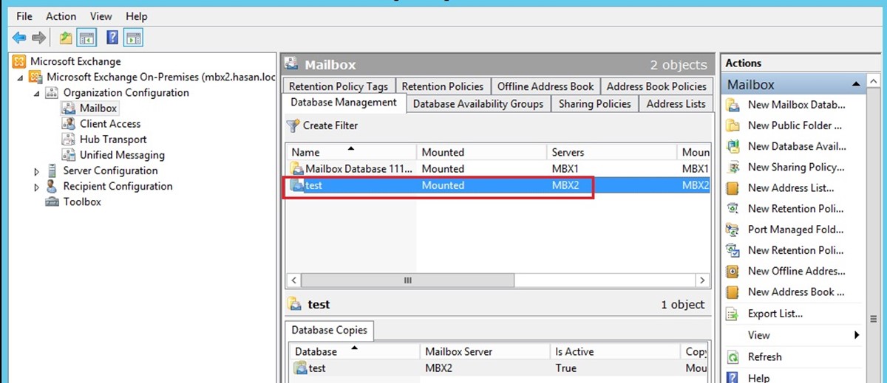Switch to the Sharing Policies tab

click(x=595, y=104)
